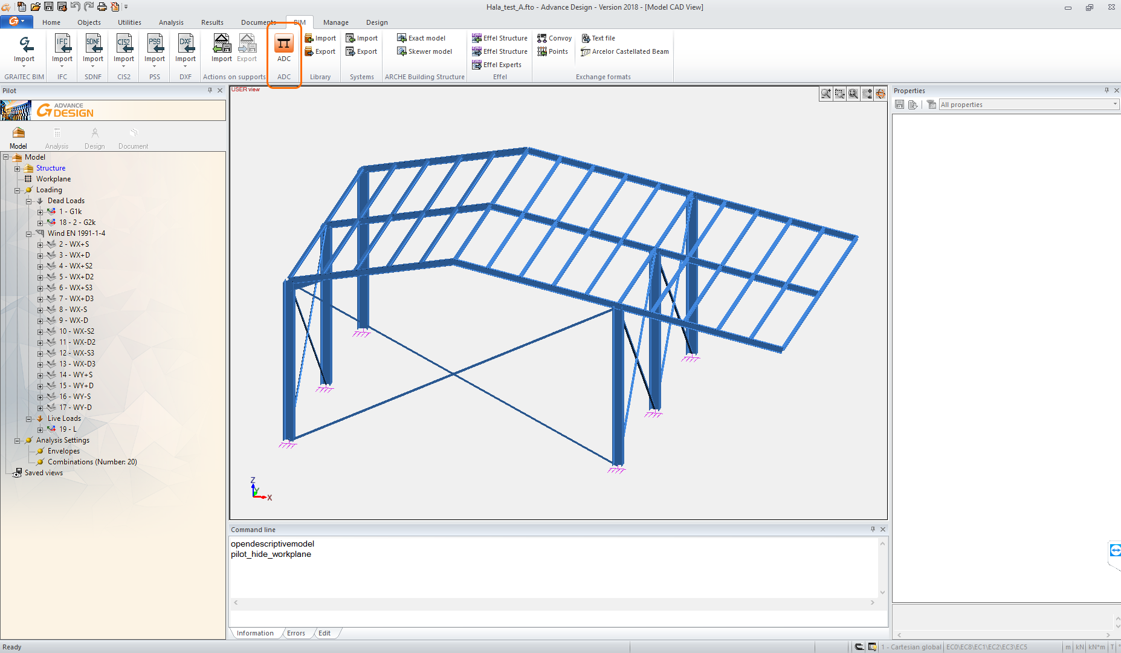Click the Exact model button
The height and width of the screenshot is (653, 1121).
coord(421,38)
